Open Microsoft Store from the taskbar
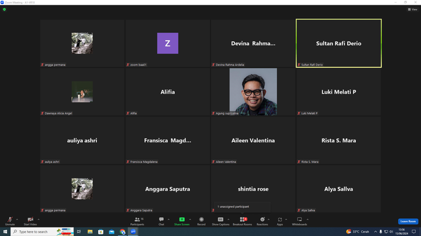The image size is (421, 236). 101,231
